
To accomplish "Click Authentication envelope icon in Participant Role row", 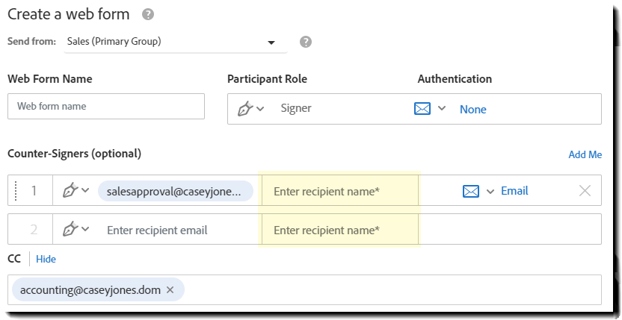I will point(422,109).
